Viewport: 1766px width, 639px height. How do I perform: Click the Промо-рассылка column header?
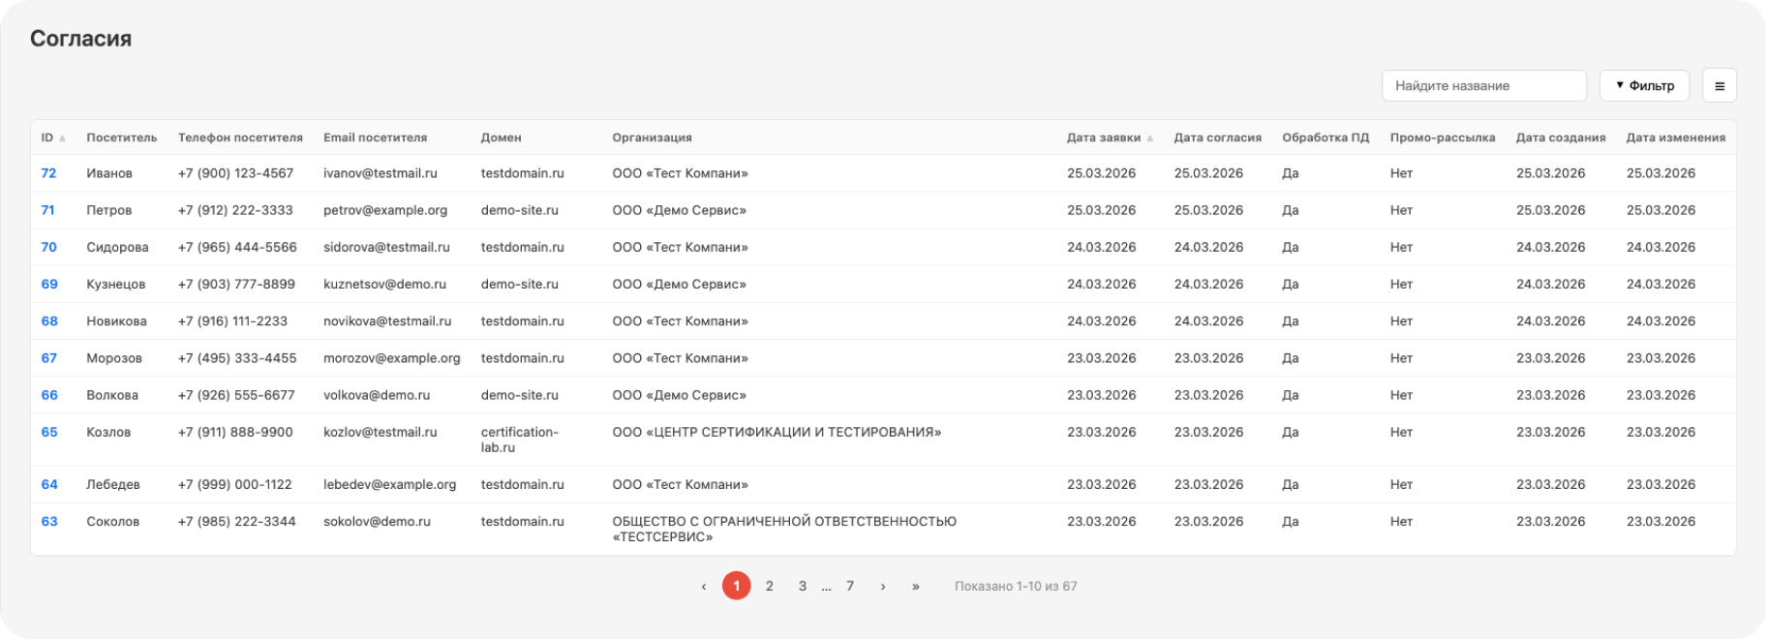pyautogui.click(x=1442, y=137)
